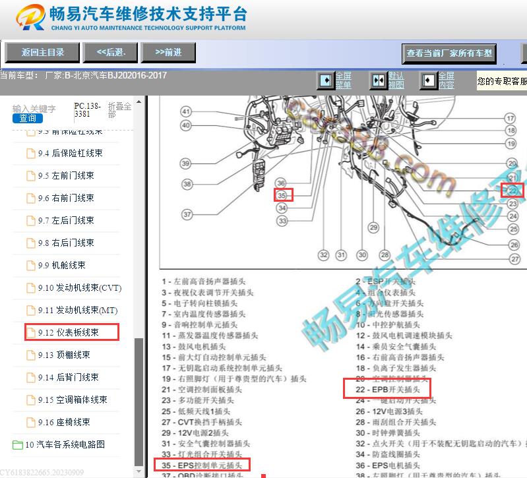Expand folder 10 汽车各系统电路图

[x=65, y=445]
